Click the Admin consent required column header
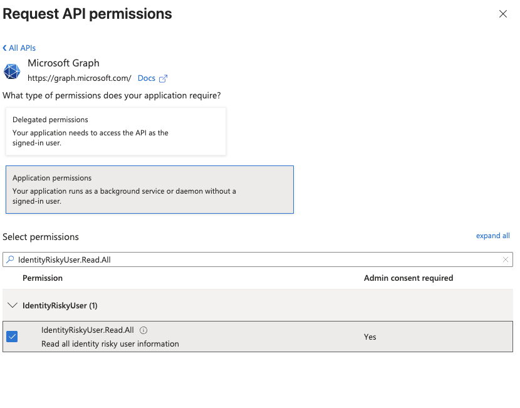 [x=408, y=278]
